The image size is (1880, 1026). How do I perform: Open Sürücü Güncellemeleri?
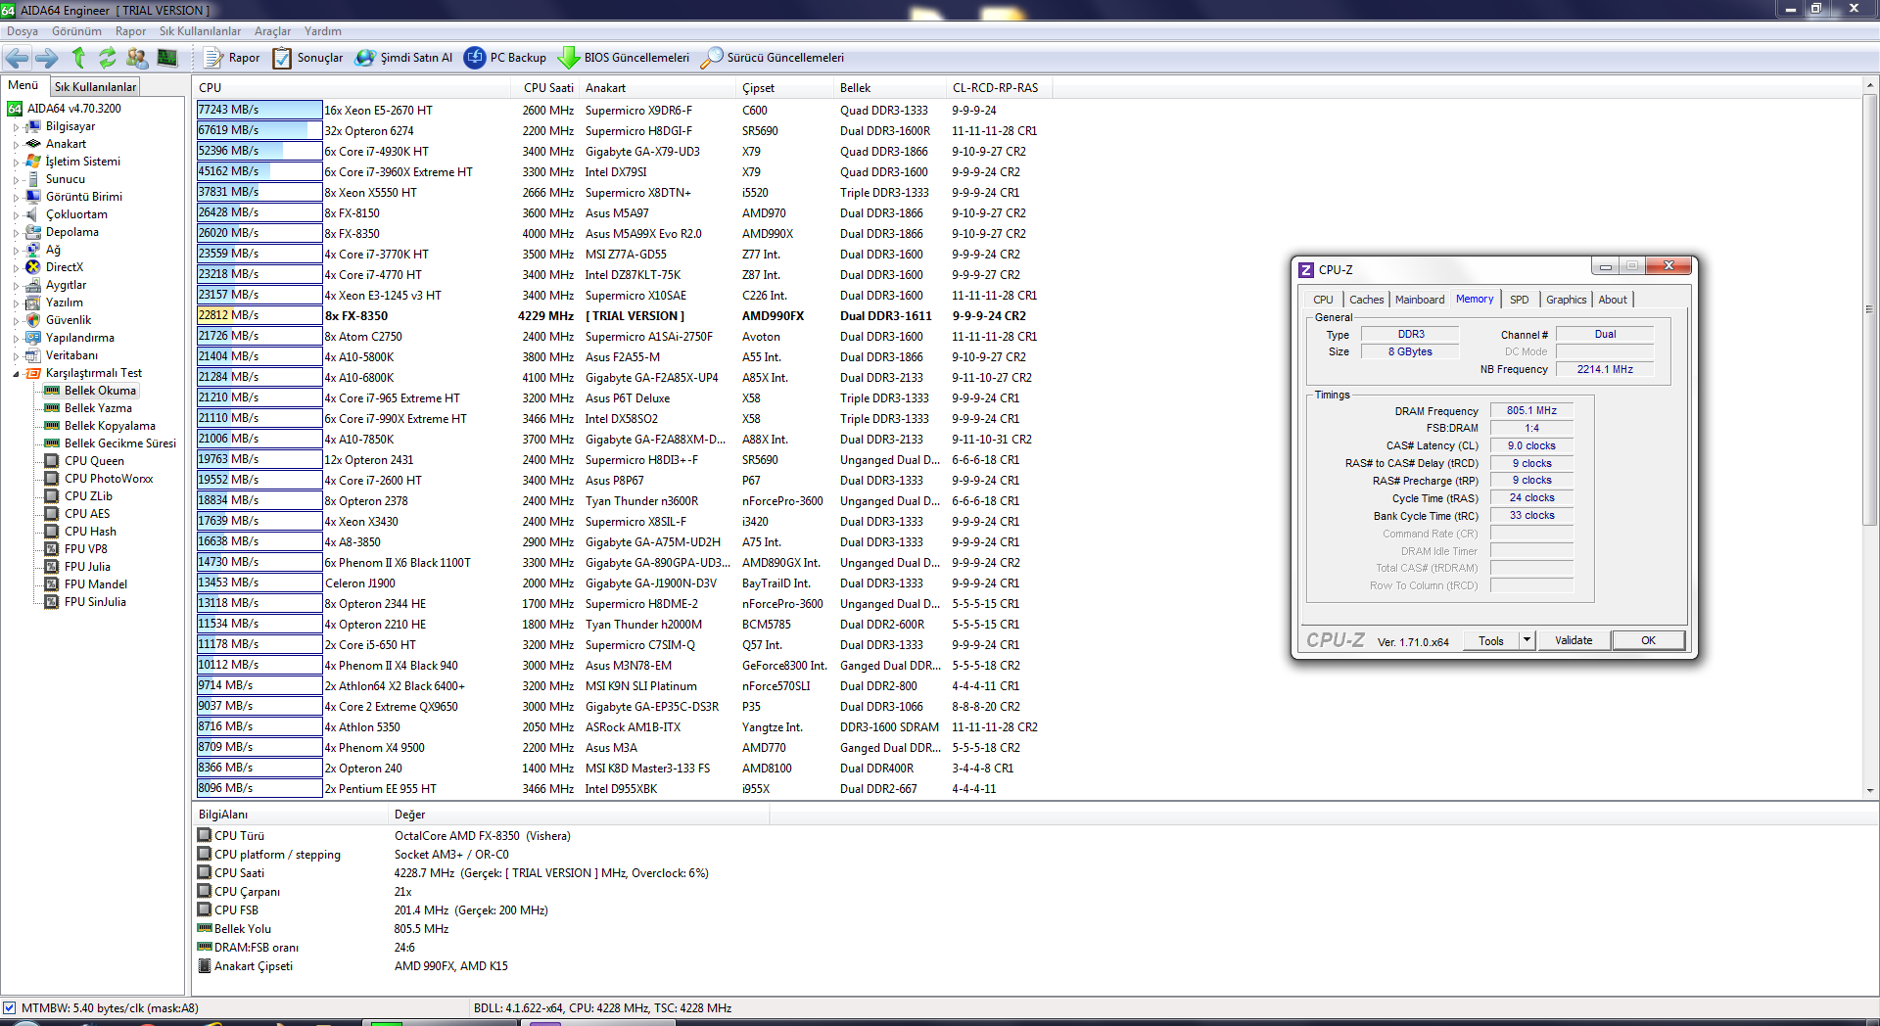(x=773, y=58)
